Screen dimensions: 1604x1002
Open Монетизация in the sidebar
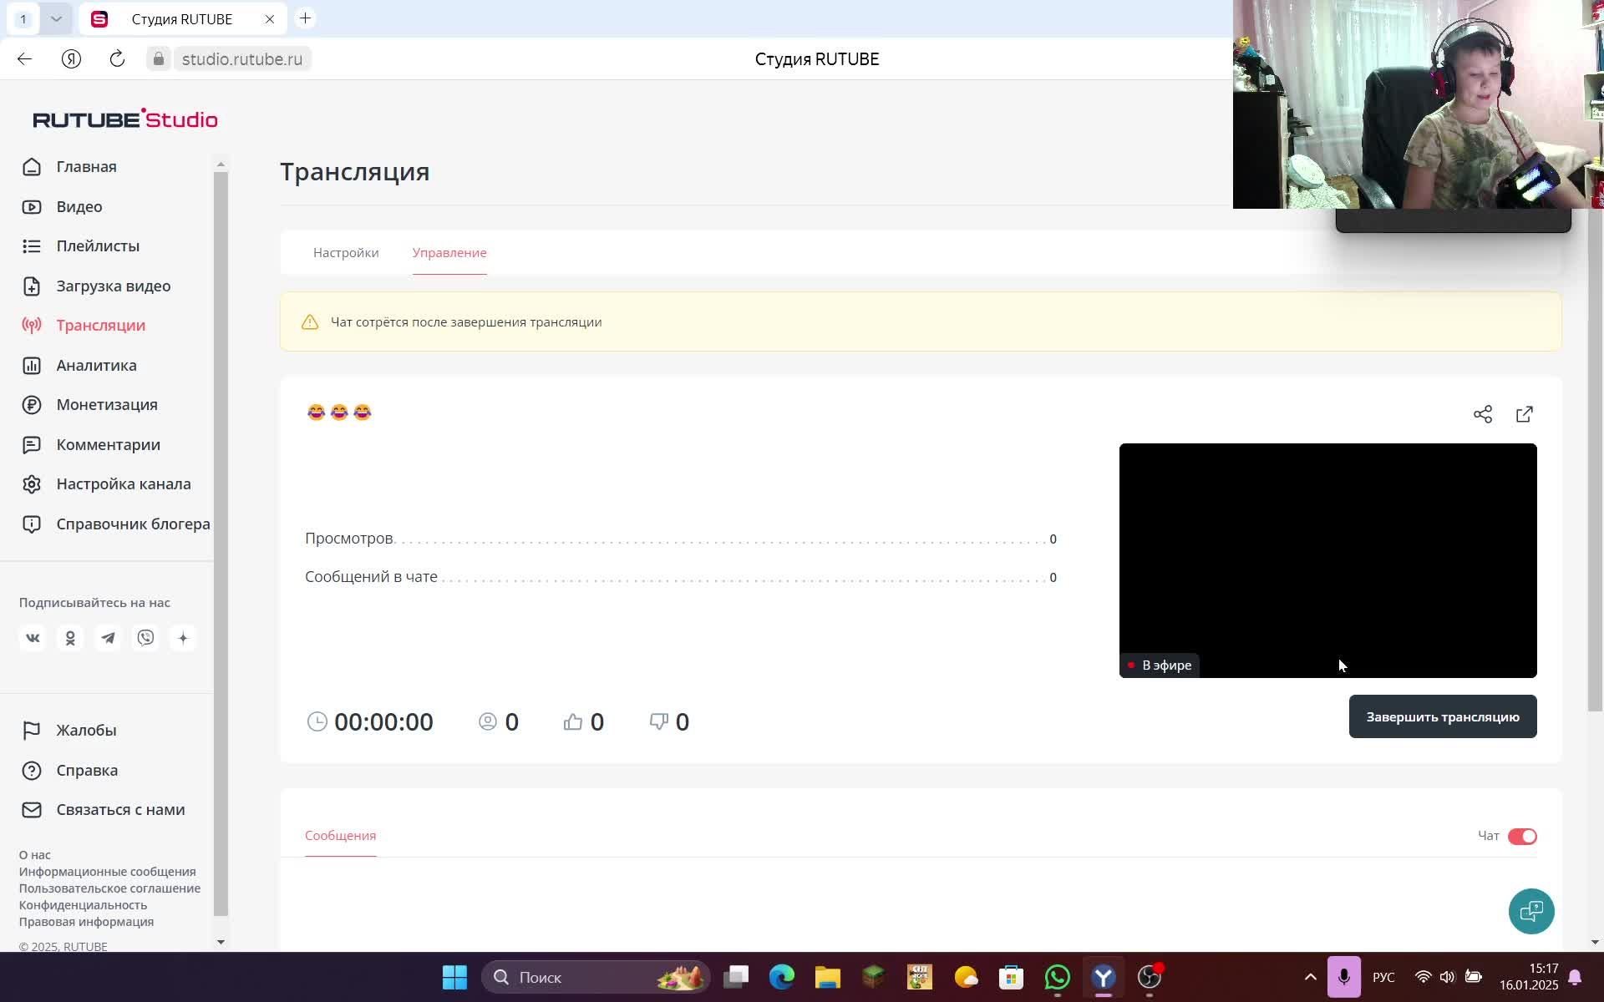point(107,405)
